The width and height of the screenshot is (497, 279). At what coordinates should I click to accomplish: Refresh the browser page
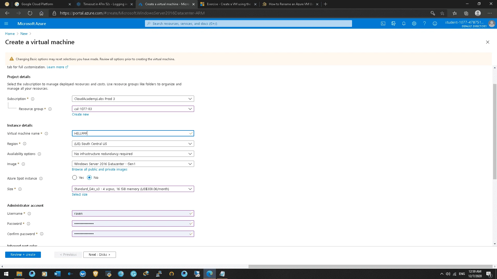(x=30, y=13)
